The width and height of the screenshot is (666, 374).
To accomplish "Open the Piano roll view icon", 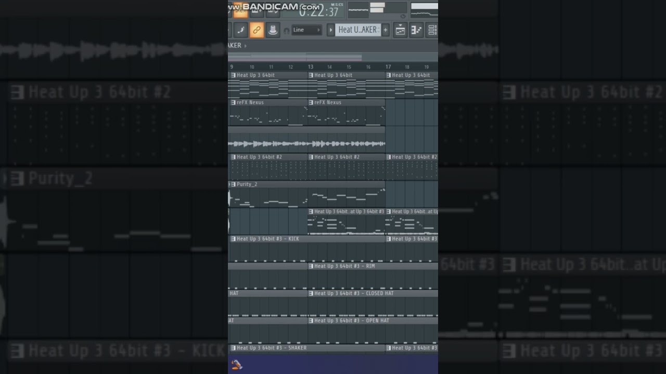I will pos(416,30).
